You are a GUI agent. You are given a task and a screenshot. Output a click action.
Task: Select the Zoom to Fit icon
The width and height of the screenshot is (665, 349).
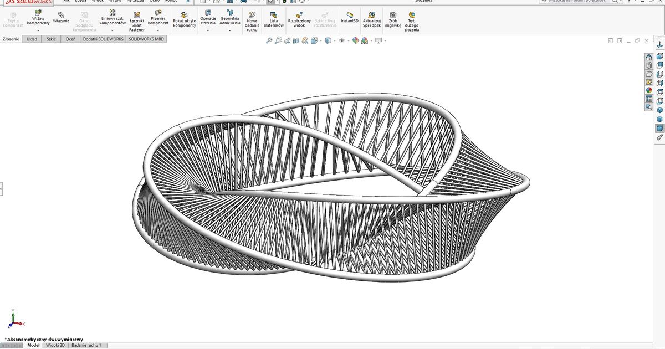tap(268, 40)
